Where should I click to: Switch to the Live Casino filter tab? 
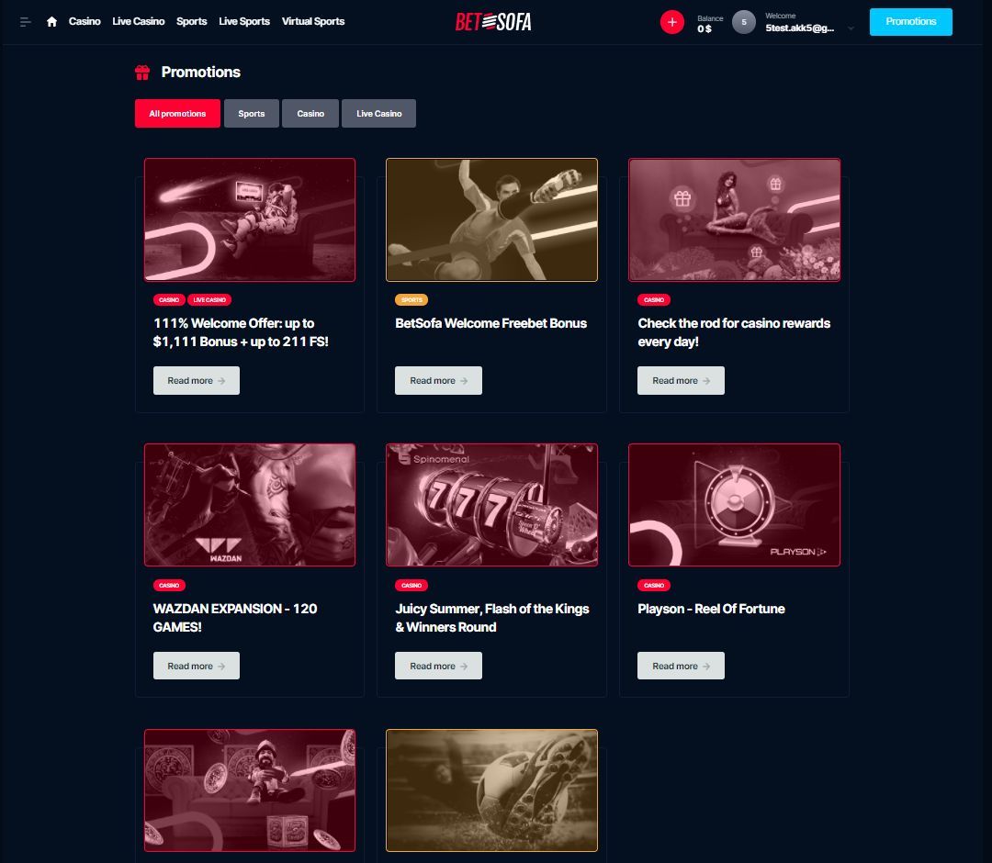[378, 114]
